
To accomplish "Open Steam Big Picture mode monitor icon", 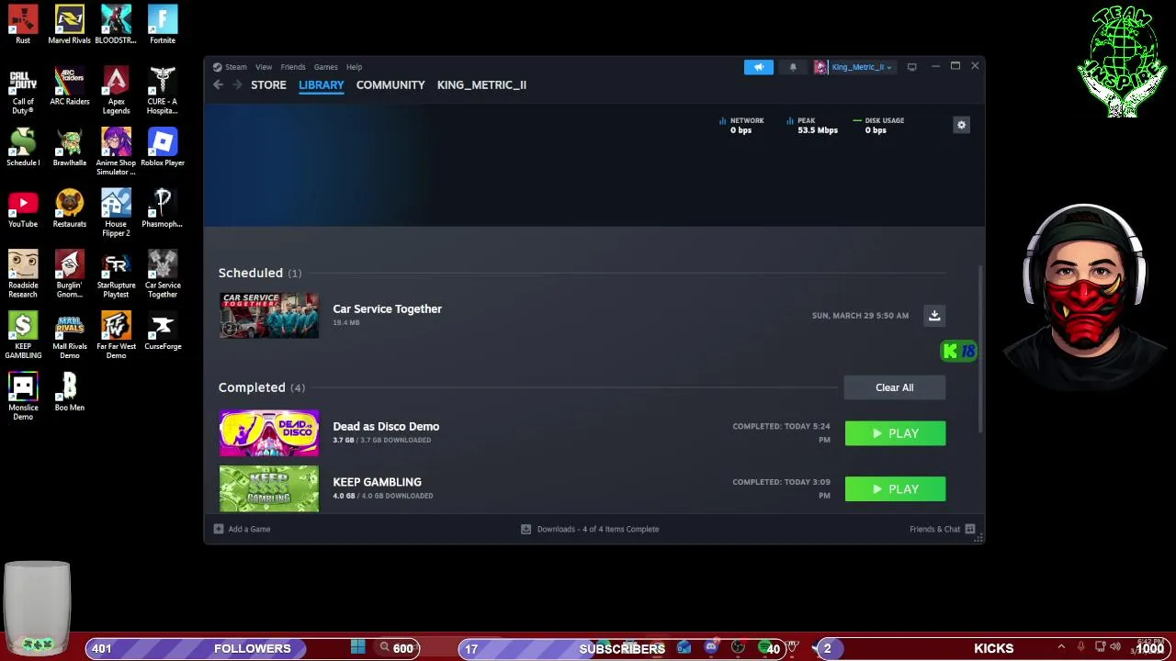I will click(911, 67).
